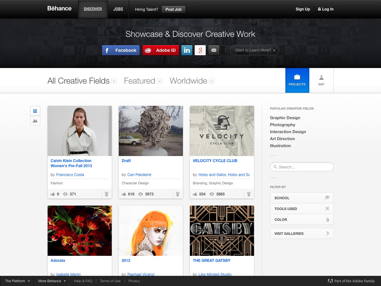Open the Draft project title
Image resolution: width=381 pixels, height=286 pixels.
click(x=126, y=161)
